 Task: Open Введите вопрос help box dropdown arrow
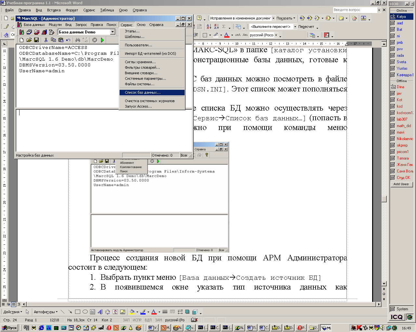tap(379, 10)
